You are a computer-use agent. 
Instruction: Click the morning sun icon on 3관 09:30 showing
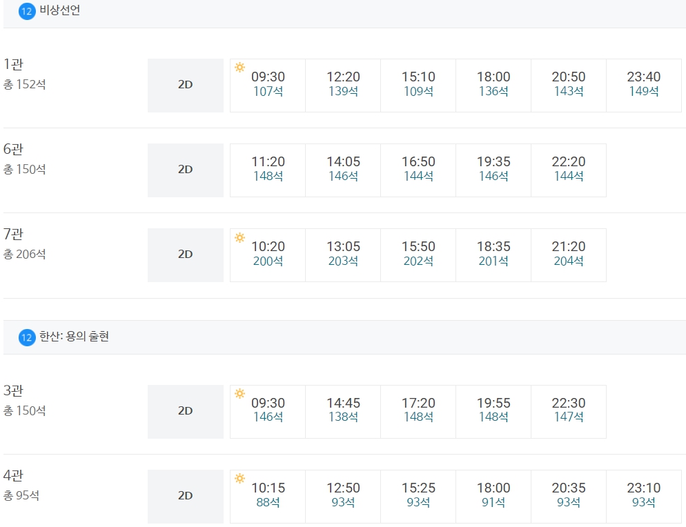coord(239,393)
